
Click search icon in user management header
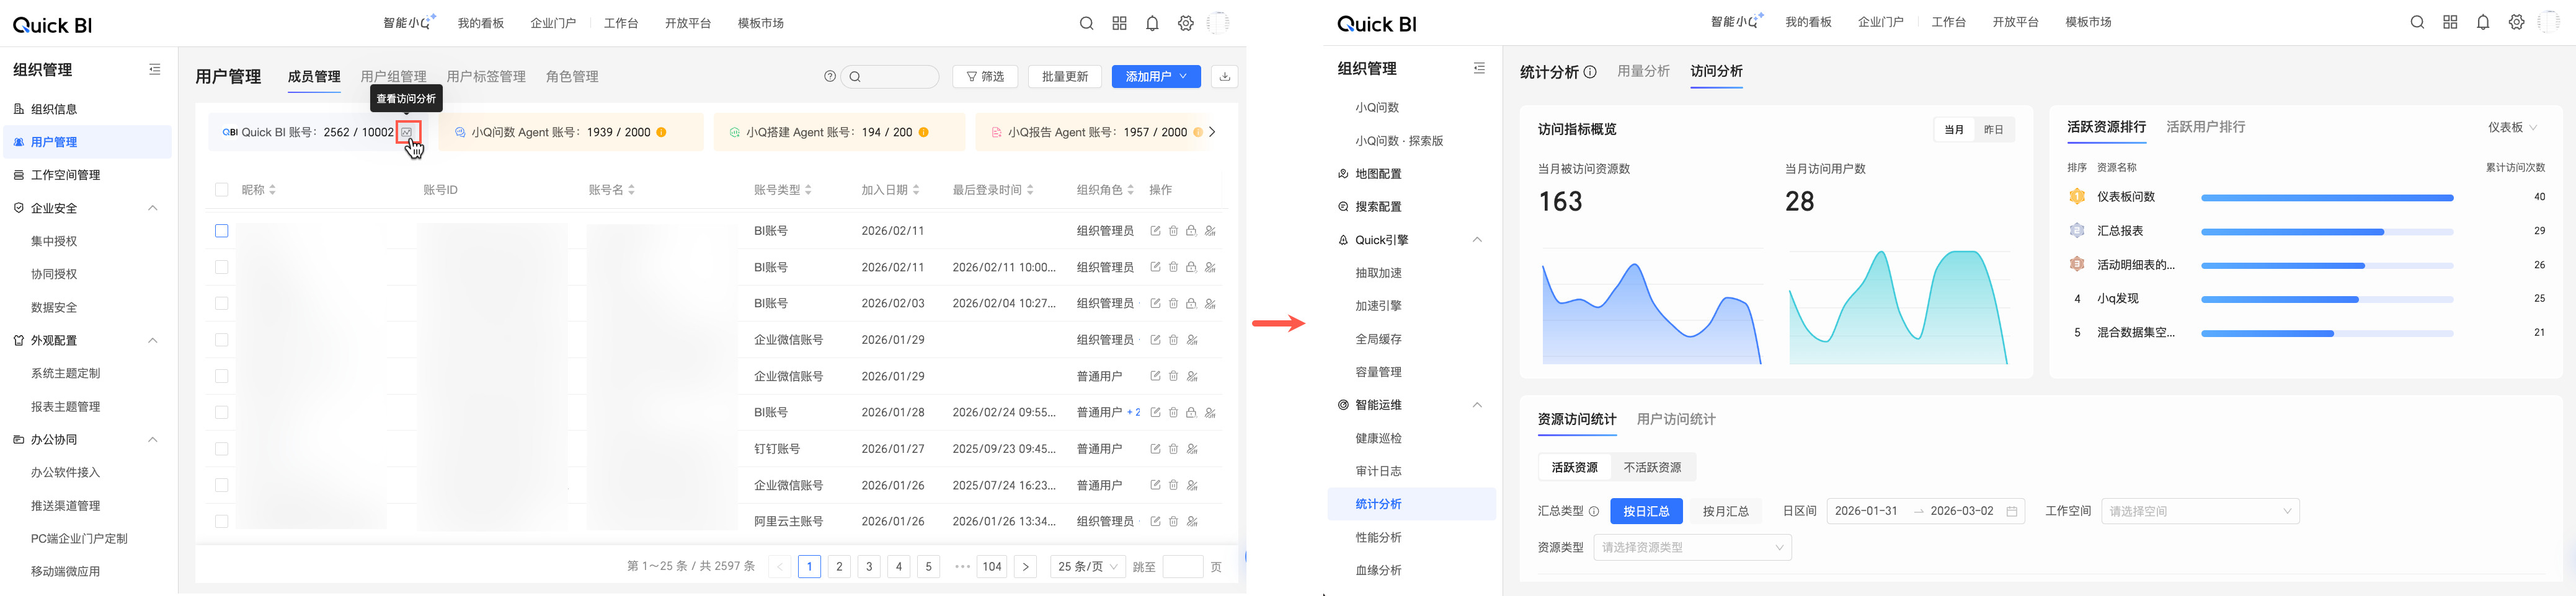[x=1086, y=23]
